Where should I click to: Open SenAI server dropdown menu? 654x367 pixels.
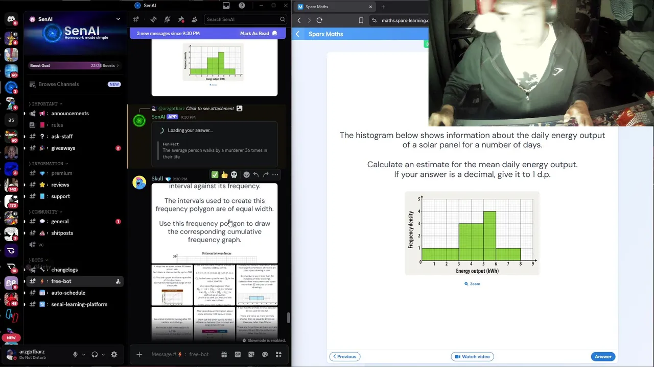coord(118,19)
